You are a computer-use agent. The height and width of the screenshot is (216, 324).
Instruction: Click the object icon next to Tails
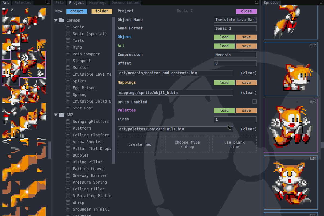pyautogui.click(x=68, y=40)
